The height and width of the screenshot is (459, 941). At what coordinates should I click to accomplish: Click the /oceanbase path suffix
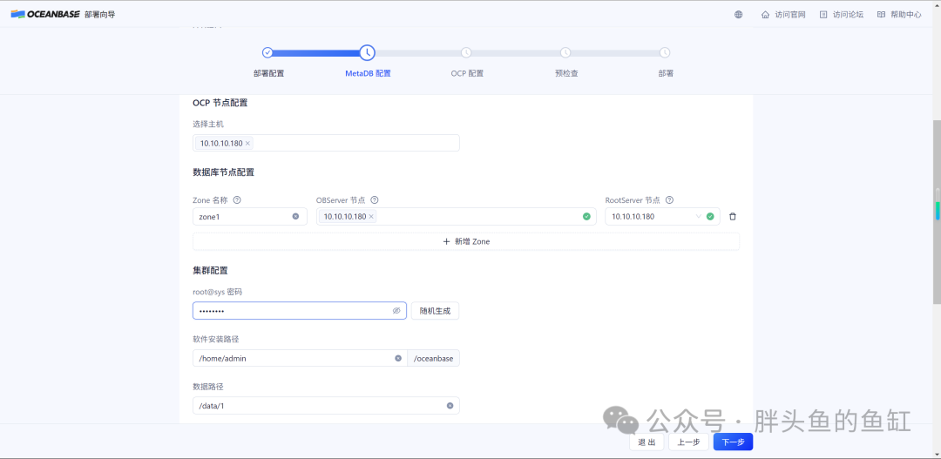pyautogui.click(x=433, y=358)
